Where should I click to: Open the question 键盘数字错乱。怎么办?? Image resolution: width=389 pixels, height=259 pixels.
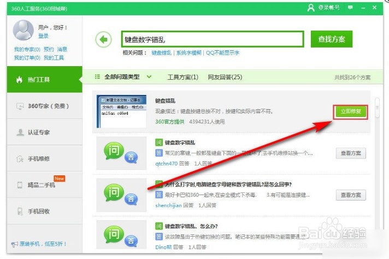coord(191,226)
